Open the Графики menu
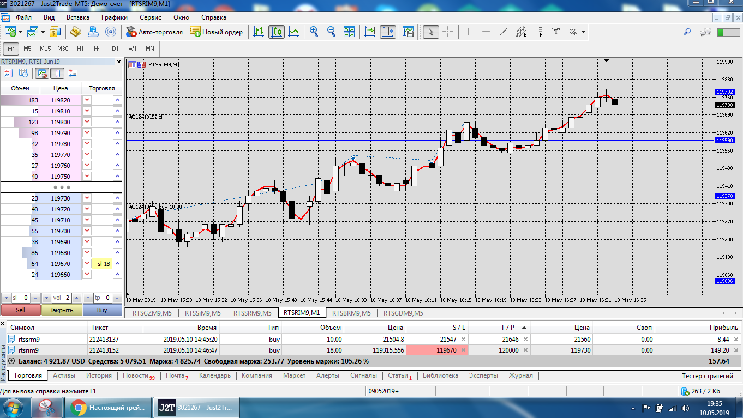 (114, 17)
